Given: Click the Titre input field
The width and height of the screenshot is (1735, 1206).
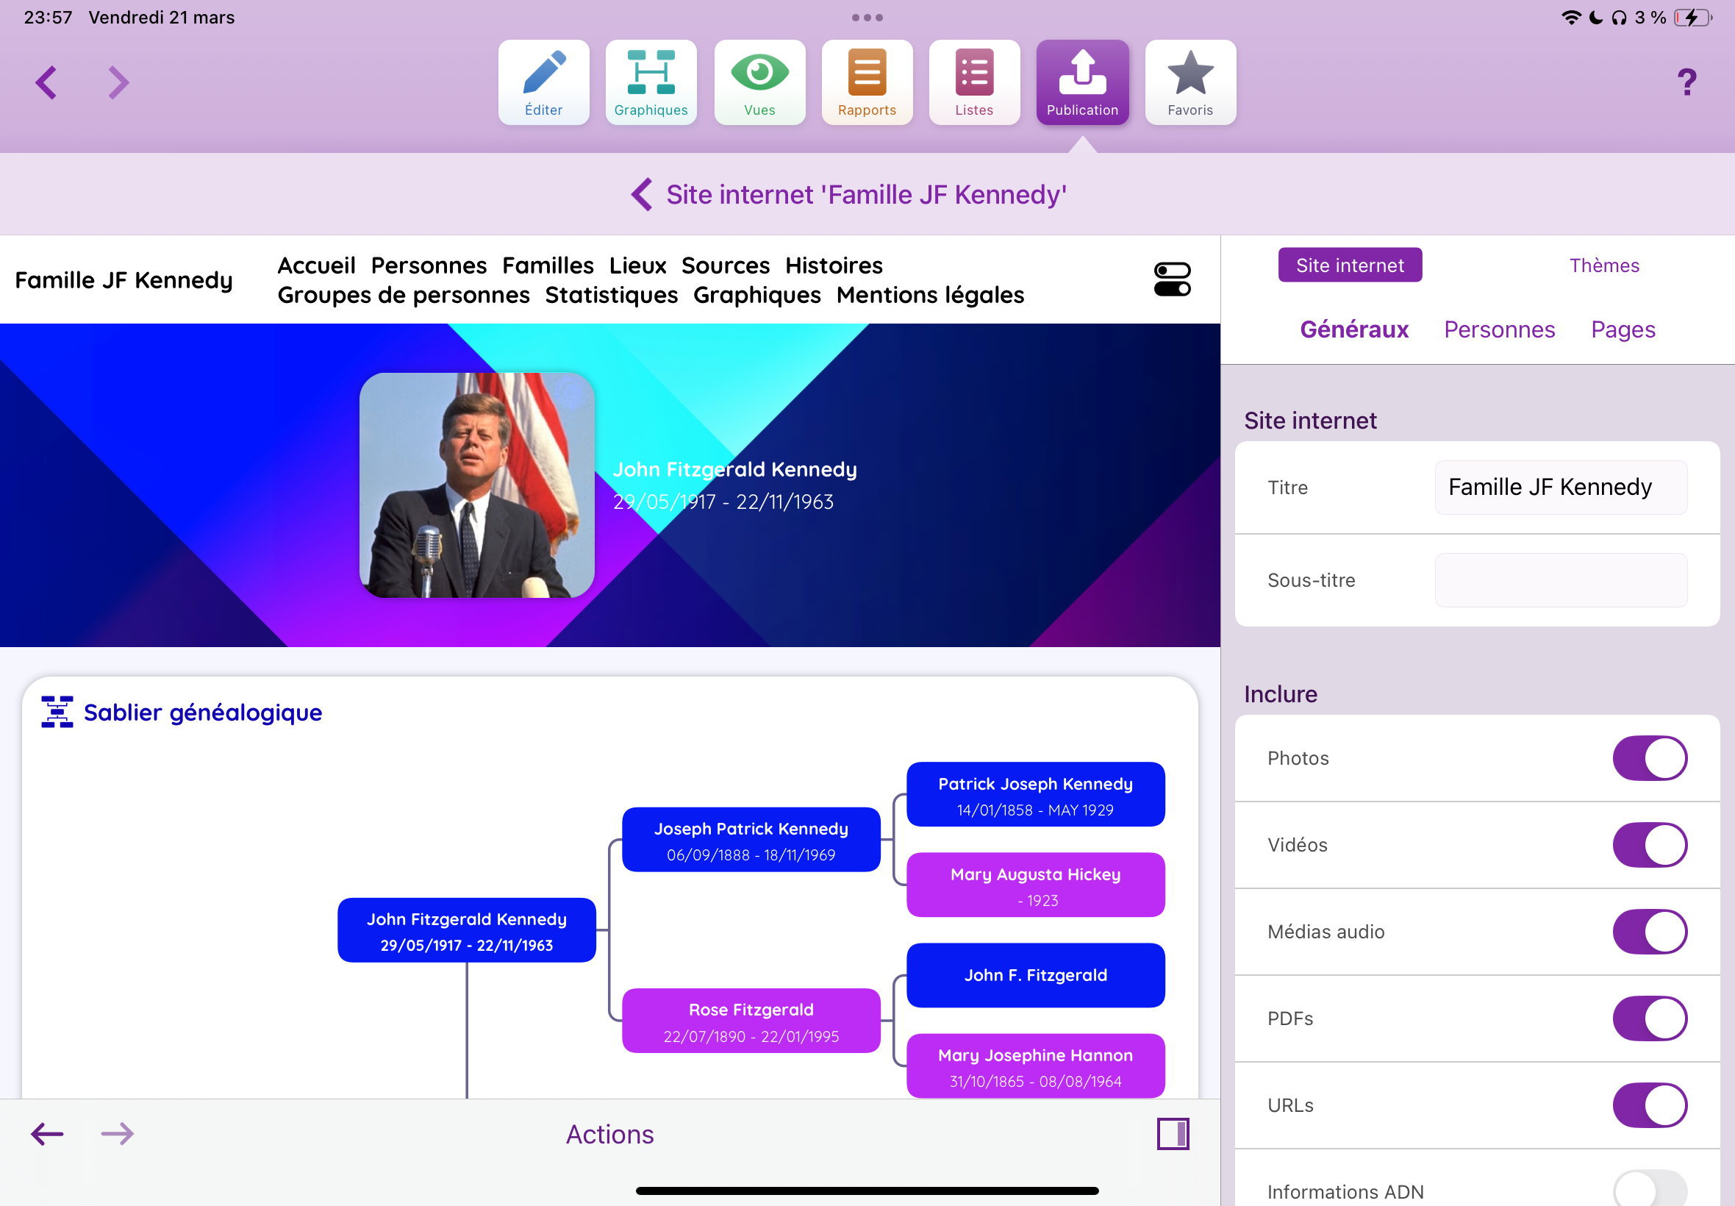Looking at the screenshot, I should tap(1560, 488).
